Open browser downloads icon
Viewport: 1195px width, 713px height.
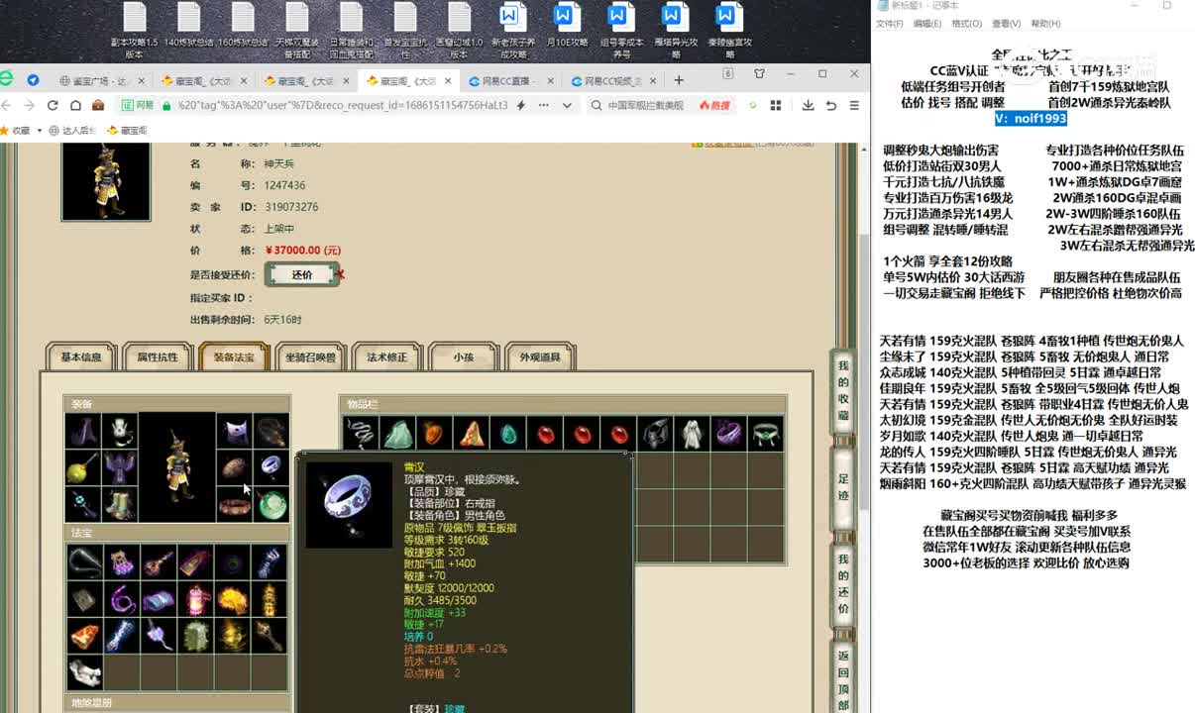click(x=808, y=105)
